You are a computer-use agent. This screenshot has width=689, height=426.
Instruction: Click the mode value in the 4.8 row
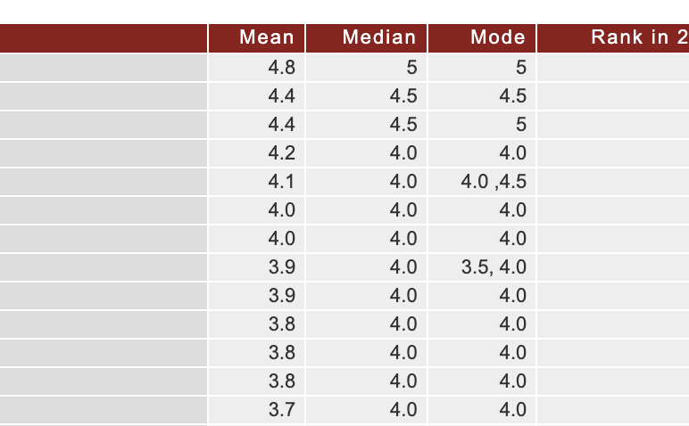[520, 68]
